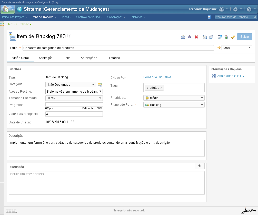Open the Prioridade Média dropdown
Screen dimensions: 258x215
174,98
